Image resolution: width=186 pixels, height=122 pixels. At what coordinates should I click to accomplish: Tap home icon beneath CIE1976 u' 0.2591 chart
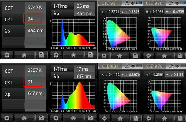coord(164,118)
